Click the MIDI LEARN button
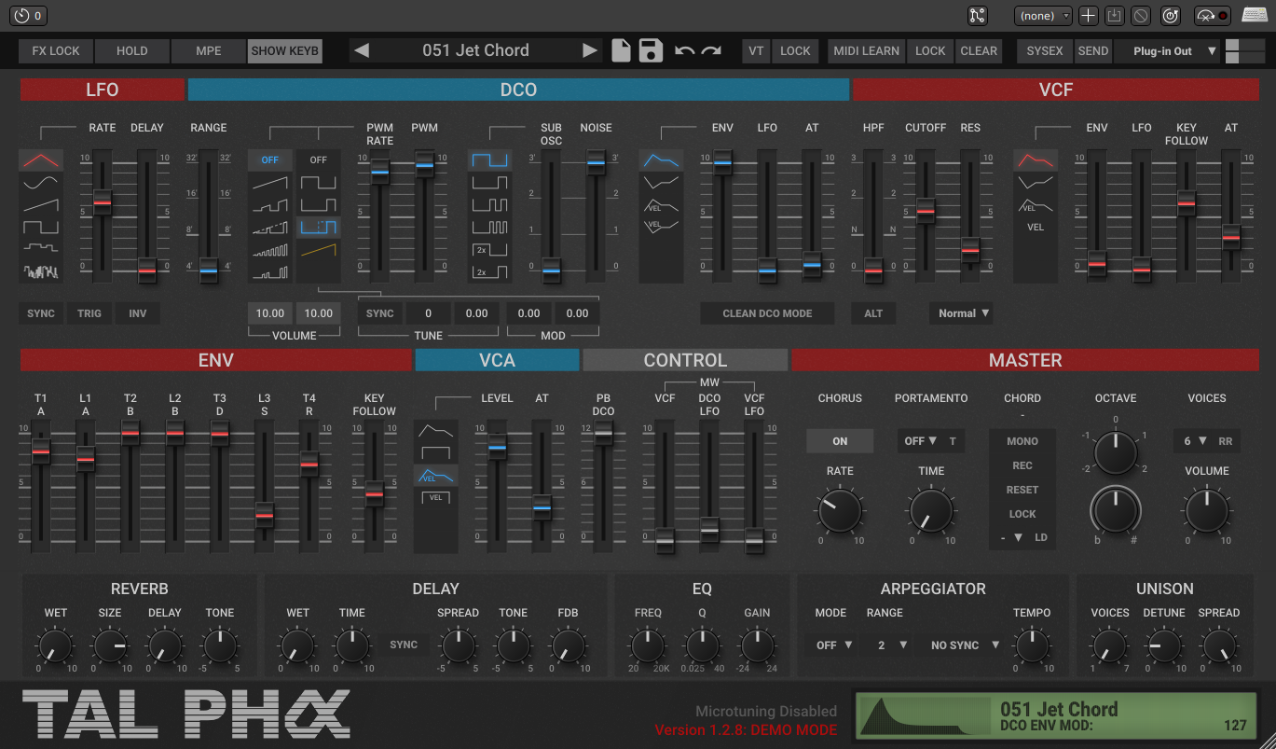 click(867, 51)
